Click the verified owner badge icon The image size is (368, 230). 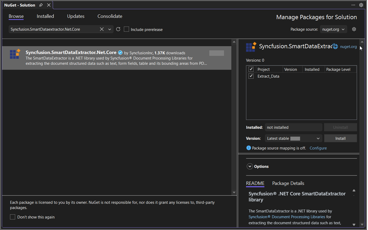(120, 53)
